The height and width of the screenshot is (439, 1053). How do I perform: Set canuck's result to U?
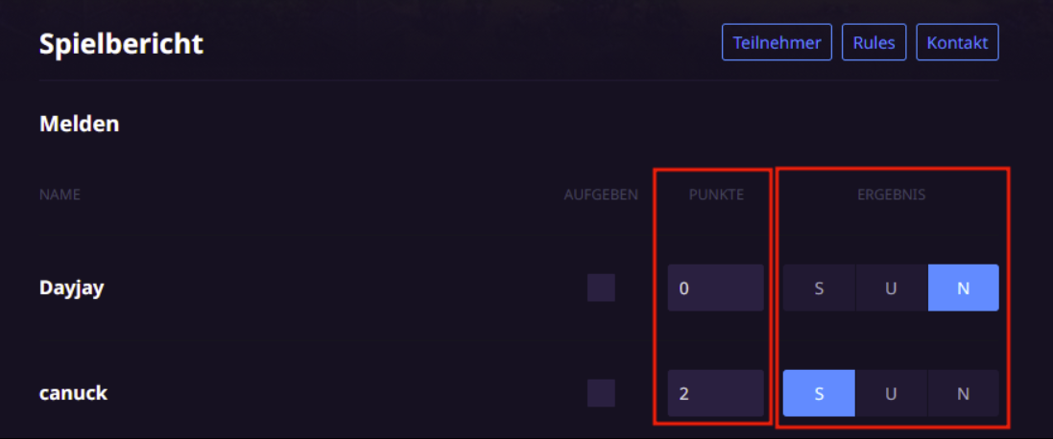point(891,393)
